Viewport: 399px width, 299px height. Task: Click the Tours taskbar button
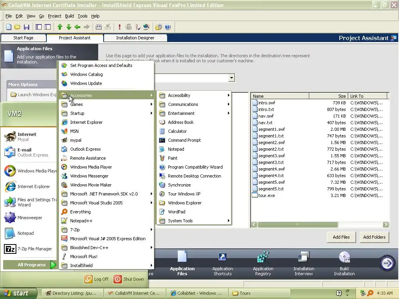coord(259,293)
